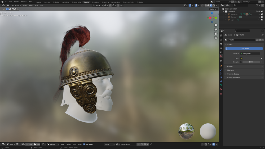
Task: Toggle Collection exclude checkbox in outliner
Action: [x=257, y=11]
